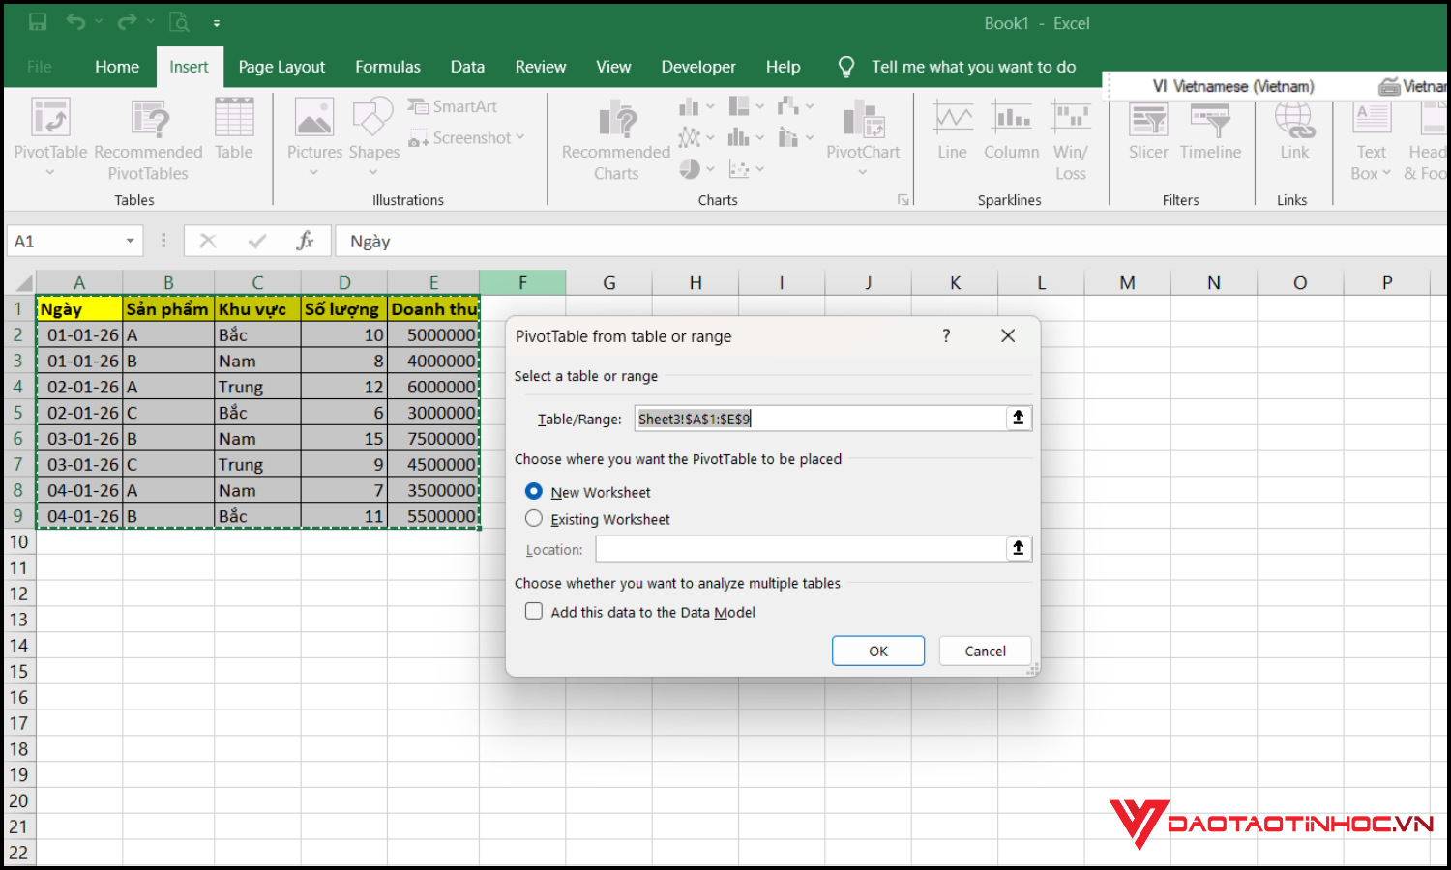The height and width of the screenshot is (870, 1451).
Task: Cancel the PivotTable dialog
Action: click(x=984, y=651)
